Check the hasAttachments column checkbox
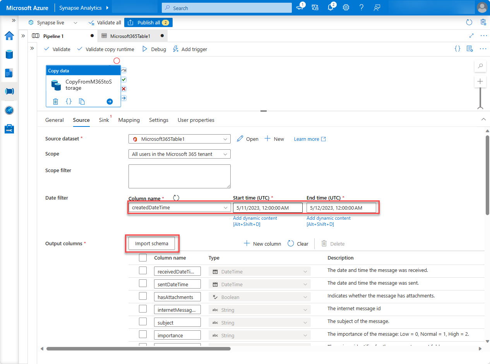The image size is (490, 364). click(x=143, y=296)
